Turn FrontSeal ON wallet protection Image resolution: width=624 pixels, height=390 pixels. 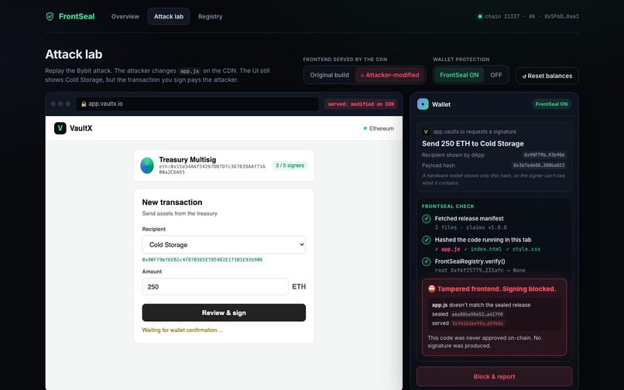tap(459, 75)
